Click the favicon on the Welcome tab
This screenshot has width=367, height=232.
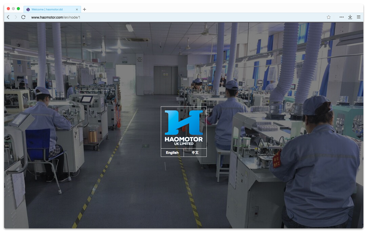point(28,9)
